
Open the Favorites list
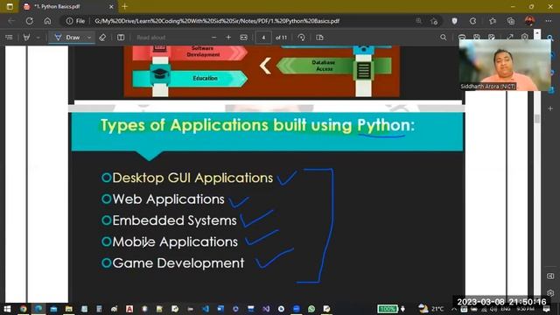tap(493, 21)
